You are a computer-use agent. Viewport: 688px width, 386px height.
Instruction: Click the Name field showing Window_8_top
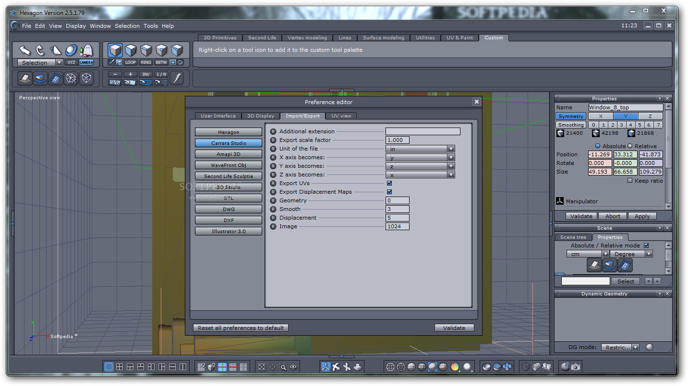coord(626,107)
